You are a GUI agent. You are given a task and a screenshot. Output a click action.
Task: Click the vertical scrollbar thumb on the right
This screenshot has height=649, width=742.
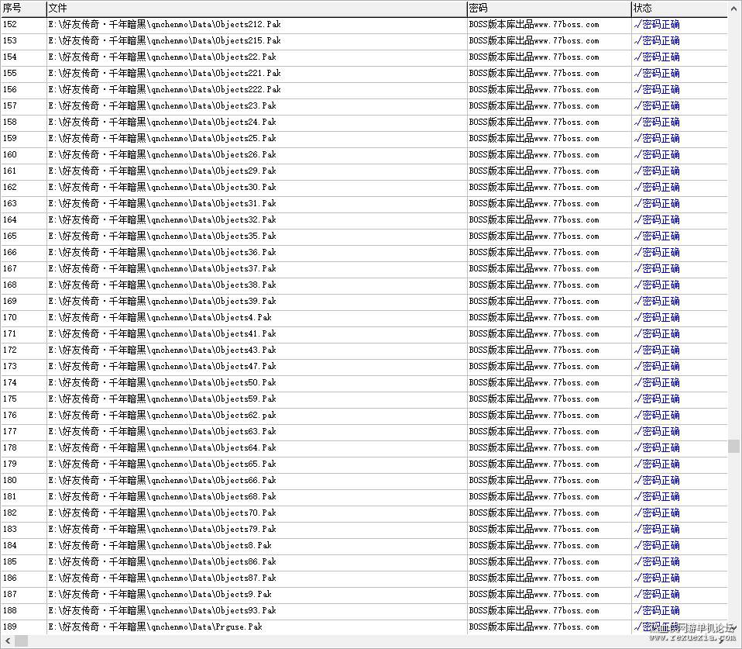click(x=734, y=447)
